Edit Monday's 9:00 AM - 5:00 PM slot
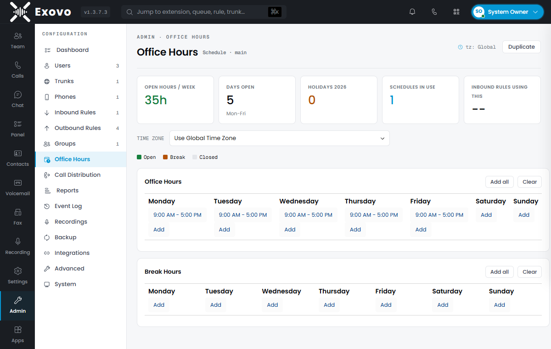Screen dimensions: 551x349 point(177,215)
